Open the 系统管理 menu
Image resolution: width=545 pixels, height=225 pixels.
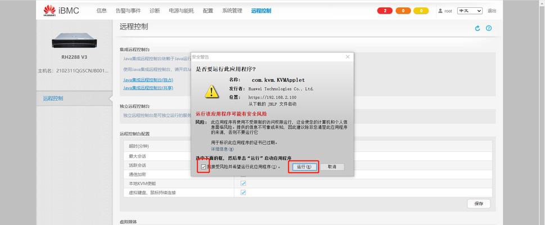232,11
